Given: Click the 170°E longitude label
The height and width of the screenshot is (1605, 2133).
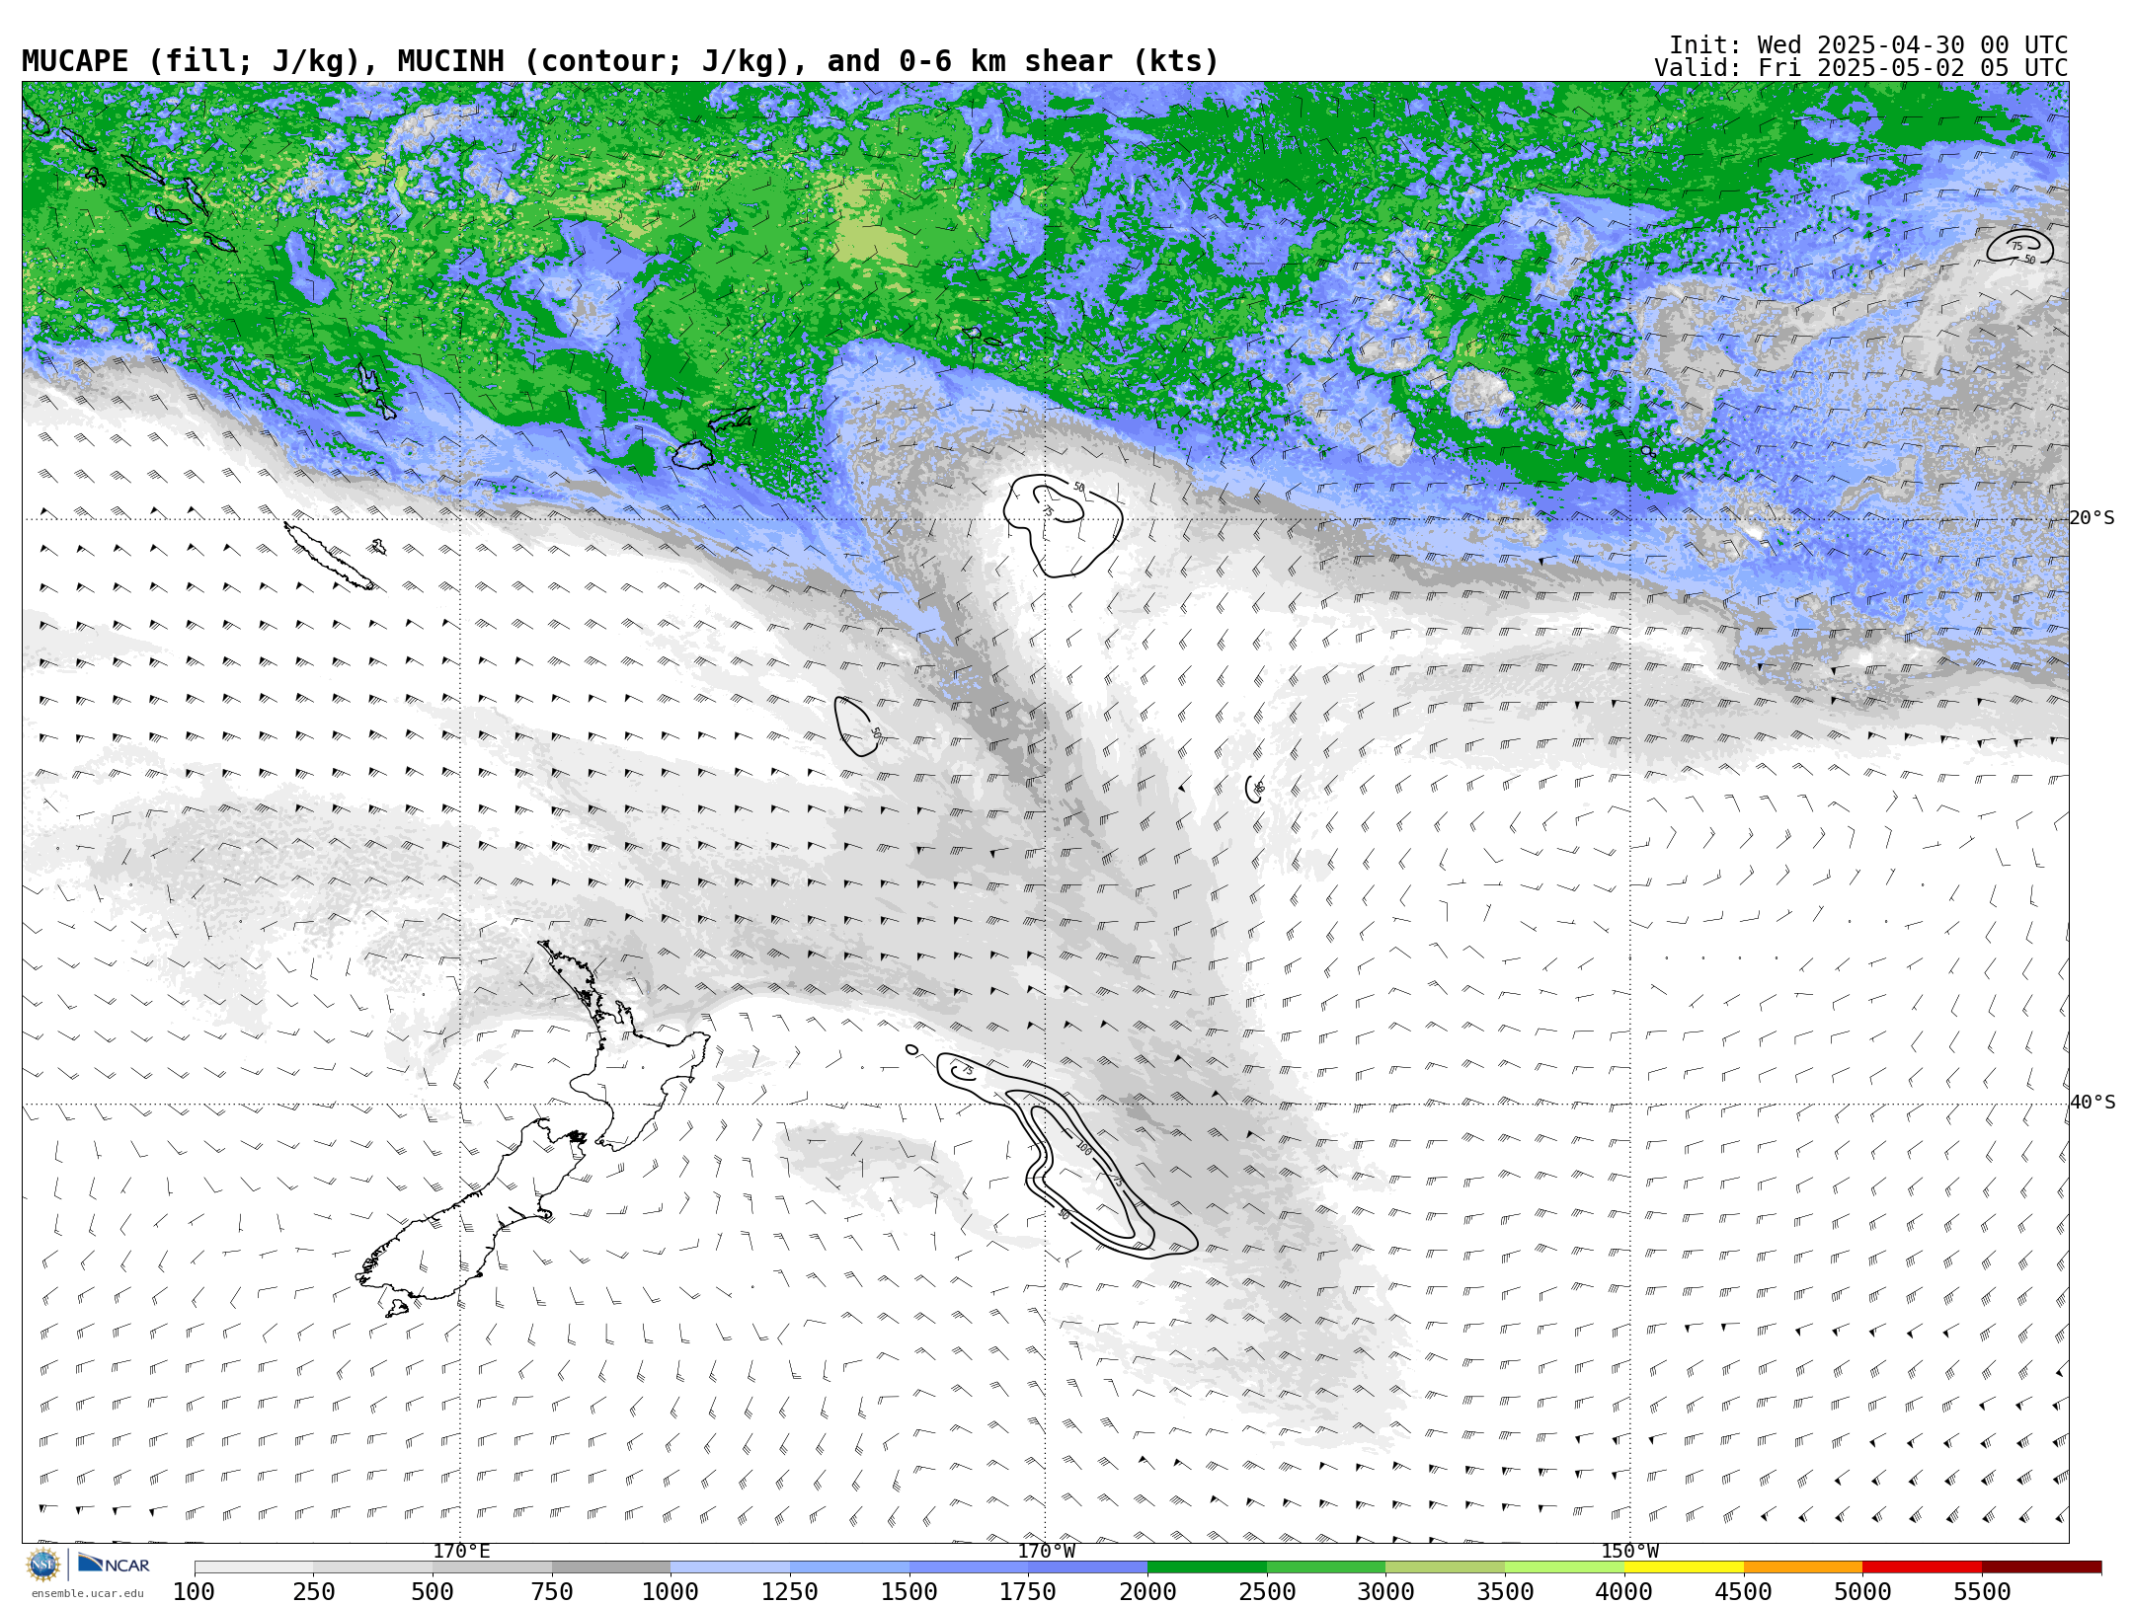Looking at the screenshot, I should point(461,1552).
